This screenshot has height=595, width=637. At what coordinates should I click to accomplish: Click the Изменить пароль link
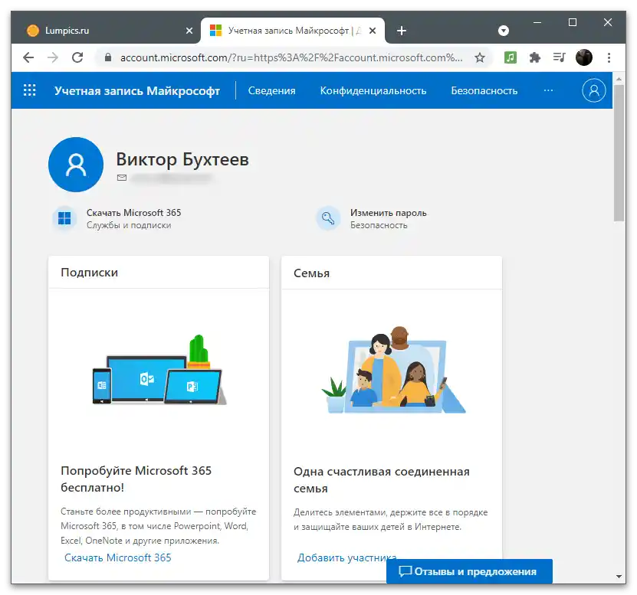coord(389,213)
